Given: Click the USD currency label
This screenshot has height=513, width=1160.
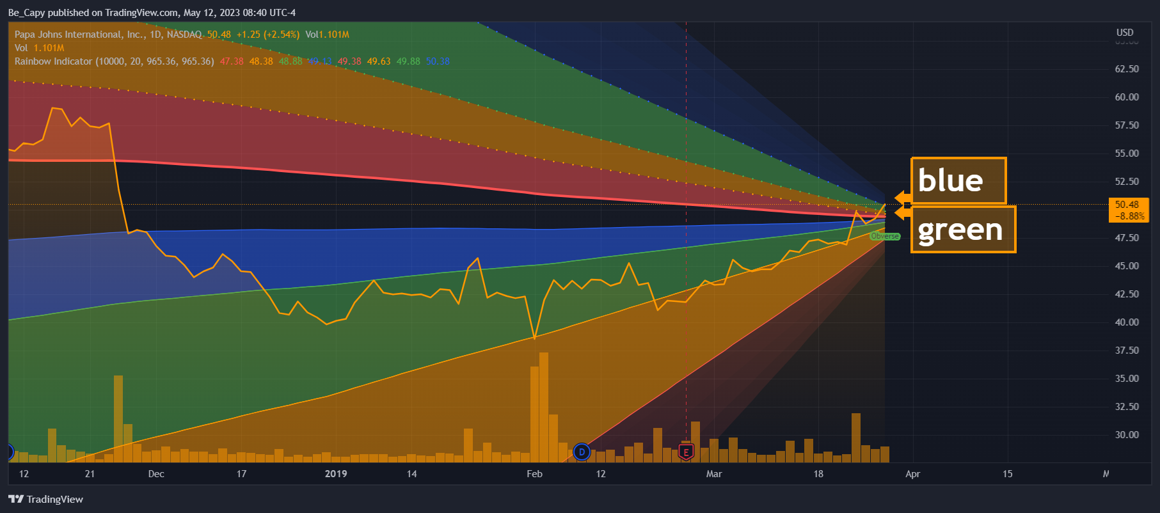Looking at the screenshot, I should pos(1125,33).
